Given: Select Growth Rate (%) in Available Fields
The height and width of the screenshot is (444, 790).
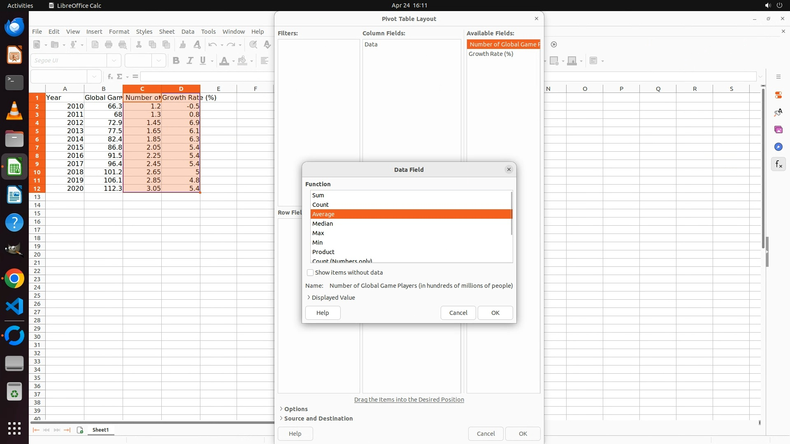Looking at the screenshot, I should click(x=491, y=54).
